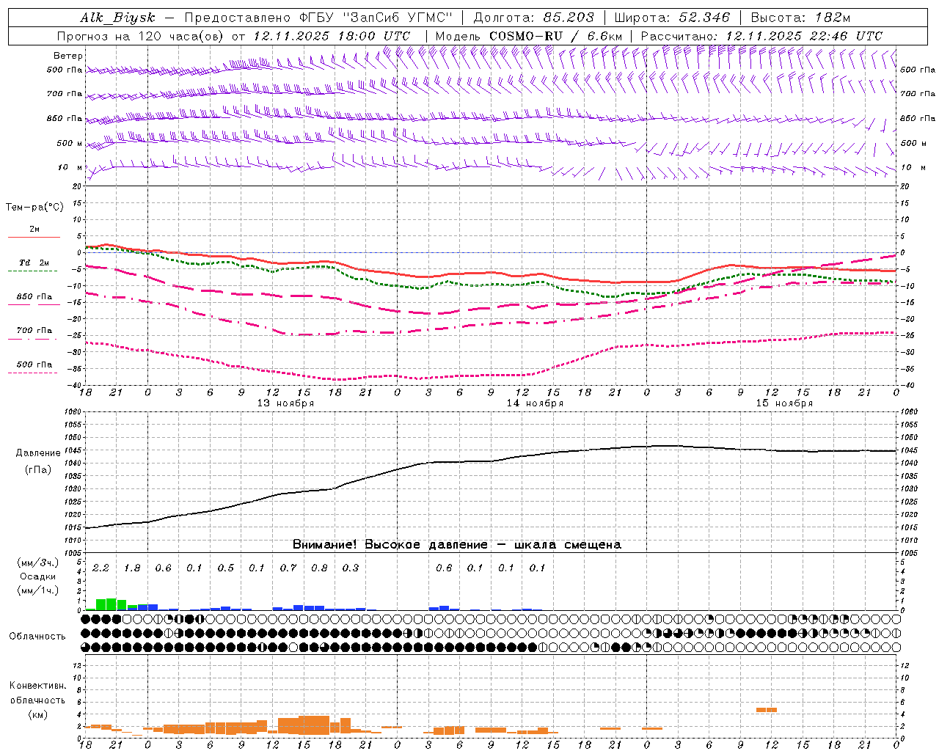Click the precipitation value 0.5
Image resolution: width=939 pixels, height=751 pixels.
[225, 568]
